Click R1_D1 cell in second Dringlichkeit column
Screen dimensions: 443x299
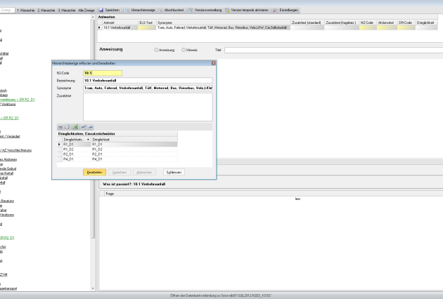134,145
